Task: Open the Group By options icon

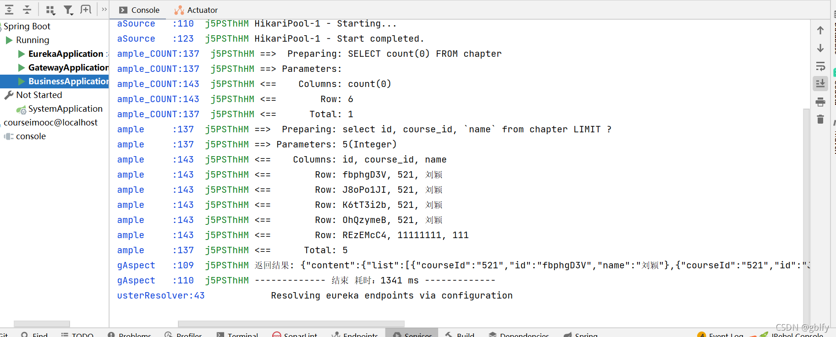Action: (x=50, y=10)
